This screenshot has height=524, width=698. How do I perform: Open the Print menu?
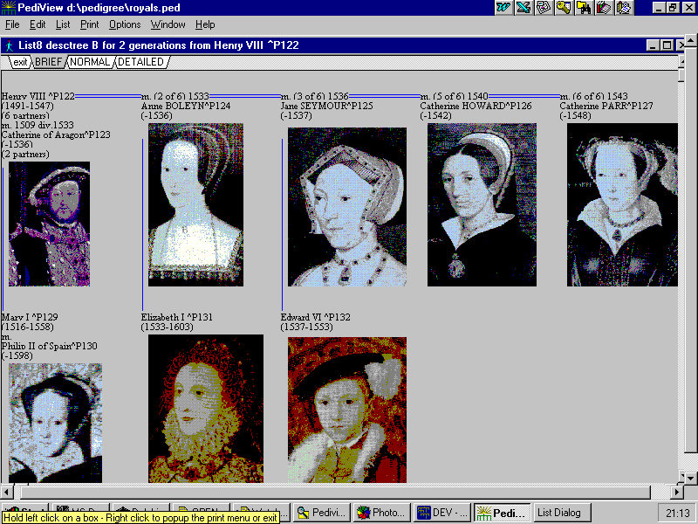(x=90, y=24)
